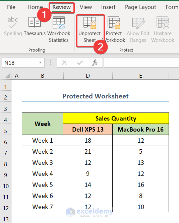Select all cells using the corner triangle

(x=7, y=76)
